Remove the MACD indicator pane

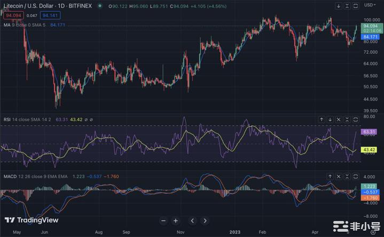pyautogui.click(x=339, y=175)
